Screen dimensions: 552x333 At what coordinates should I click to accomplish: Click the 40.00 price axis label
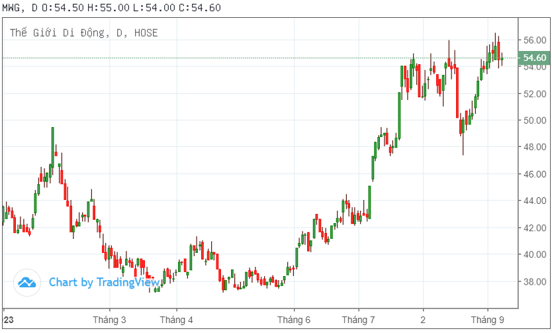point(535,254)
